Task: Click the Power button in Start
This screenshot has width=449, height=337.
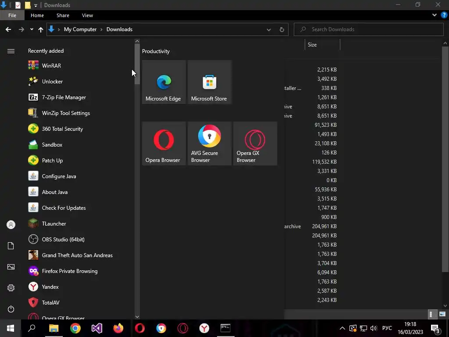Action: coord(11,309)
